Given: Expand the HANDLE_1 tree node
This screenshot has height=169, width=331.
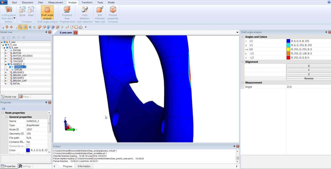Looking at the screenshot, I should tap(6, 59).
